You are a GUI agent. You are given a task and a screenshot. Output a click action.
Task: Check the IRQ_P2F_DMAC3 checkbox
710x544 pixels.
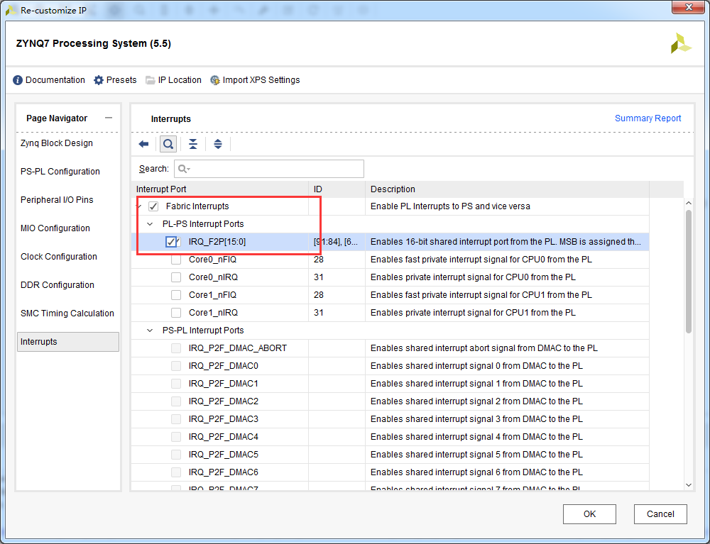pos(176,418)
